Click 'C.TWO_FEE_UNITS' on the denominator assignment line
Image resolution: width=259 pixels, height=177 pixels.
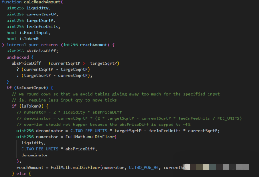pos(89,131)
